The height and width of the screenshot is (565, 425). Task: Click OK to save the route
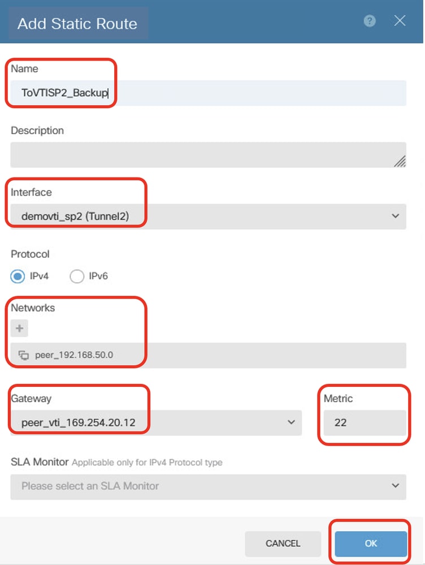point(371,544)
